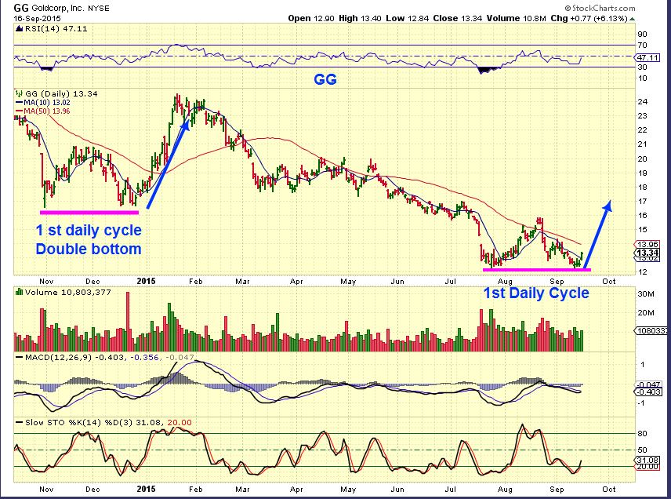Click the StockCharts.com copyright text
This screenshot has height=499, width=671.
click(x=600, y=8)
